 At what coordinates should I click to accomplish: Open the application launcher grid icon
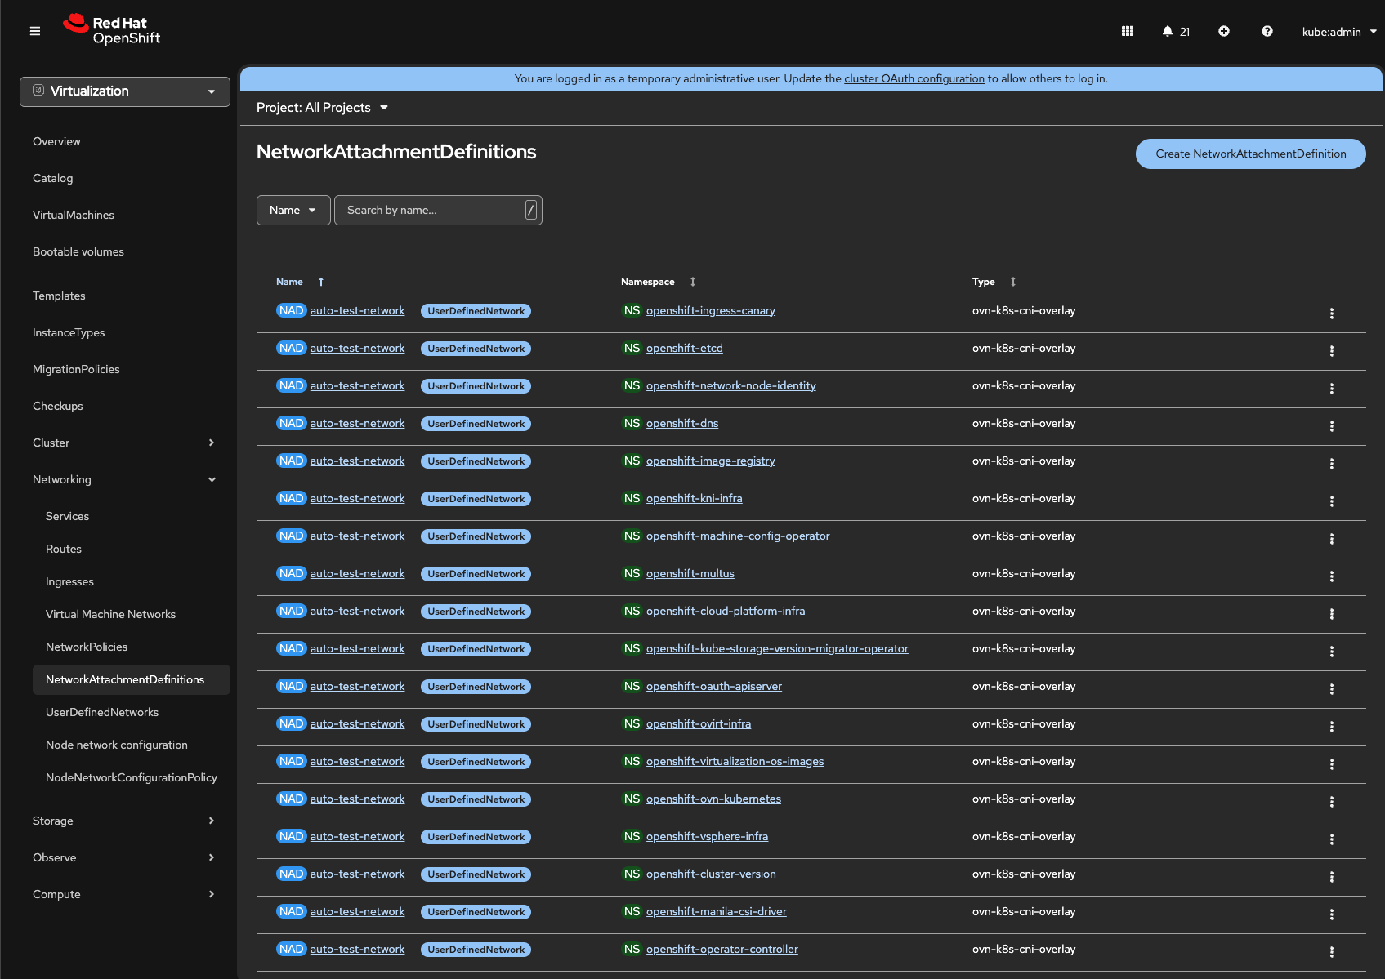pos(1127,31)
